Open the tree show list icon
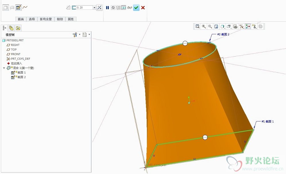This screenshot has height=174, width=286. [84, 34]
